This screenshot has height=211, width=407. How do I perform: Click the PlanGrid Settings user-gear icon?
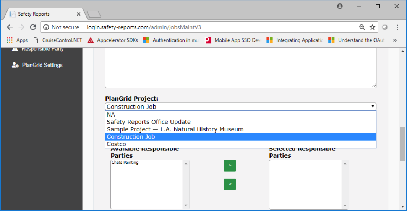tap(15, 65)
